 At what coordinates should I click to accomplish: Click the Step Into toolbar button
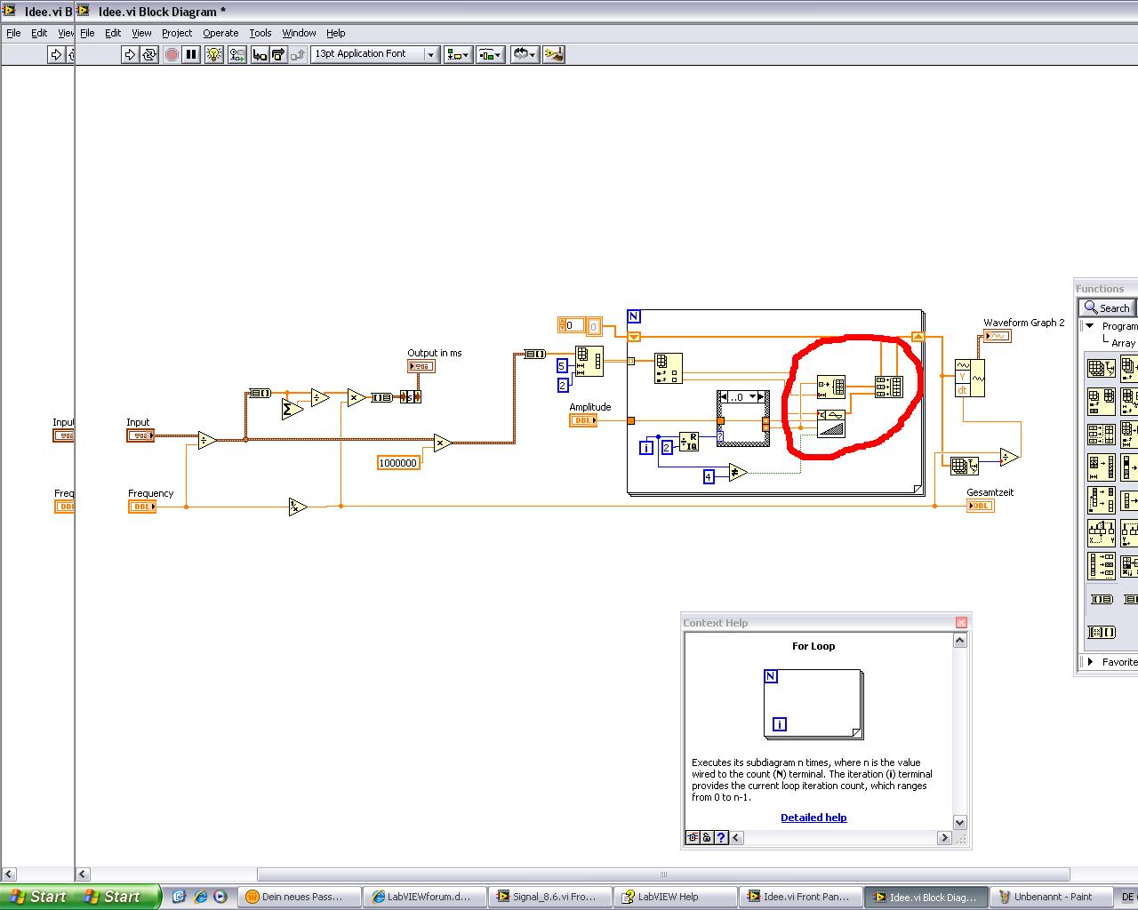(259, 54)
